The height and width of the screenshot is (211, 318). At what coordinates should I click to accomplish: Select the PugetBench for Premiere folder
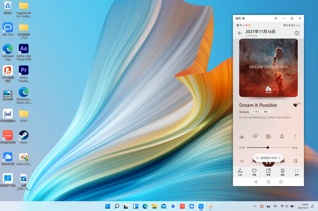click(x=24, y=9)
